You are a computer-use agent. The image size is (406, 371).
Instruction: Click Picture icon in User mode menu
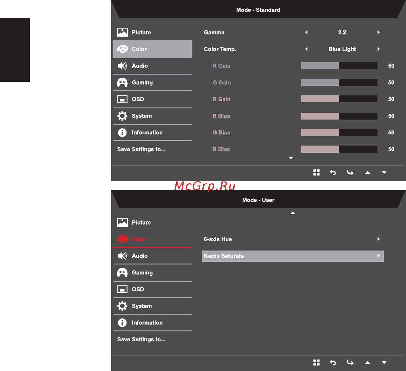coord(122,222)
